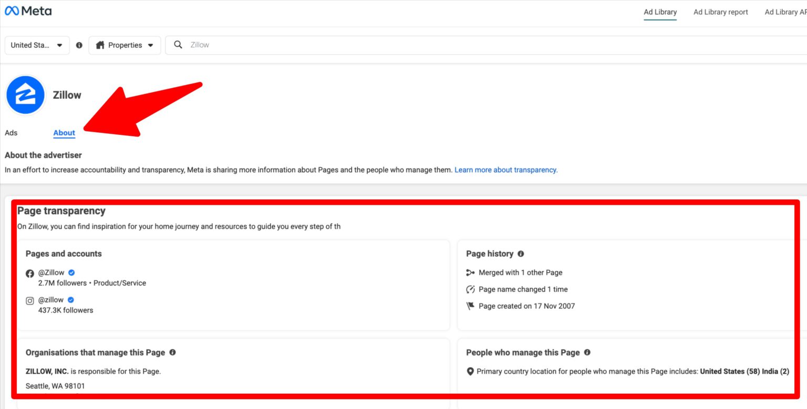The height and width of the screenshot is (409, 807).
Task: Expand the Properties category dropdown
Action: click(125, 45)
